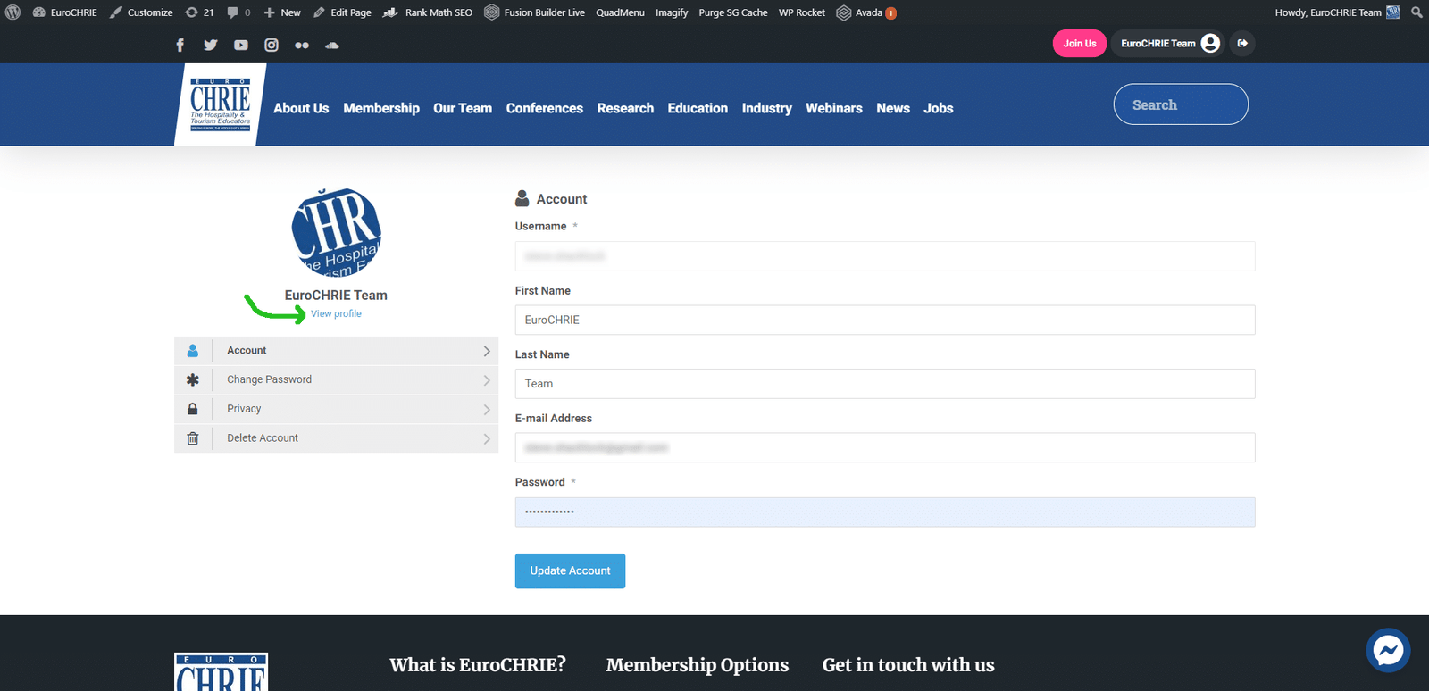Viewport: 1429px width, 691px height.
Task: Open the Flickr social link
Action: coord(302,45)
